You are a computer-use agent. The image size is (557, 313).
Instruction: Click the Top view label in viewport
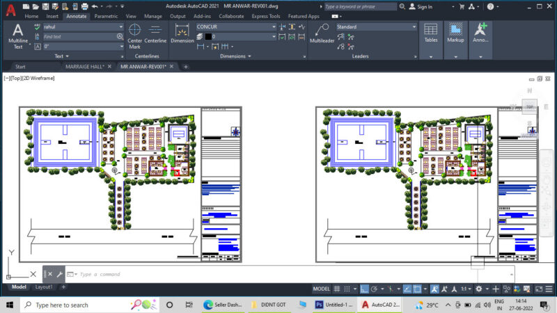tap(16, 78)
